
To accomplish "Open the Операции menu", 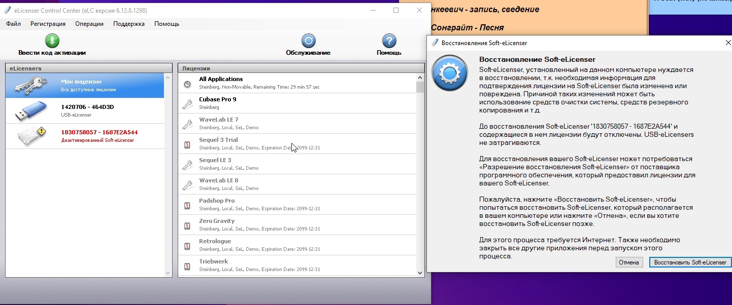I will pos(89,24).
